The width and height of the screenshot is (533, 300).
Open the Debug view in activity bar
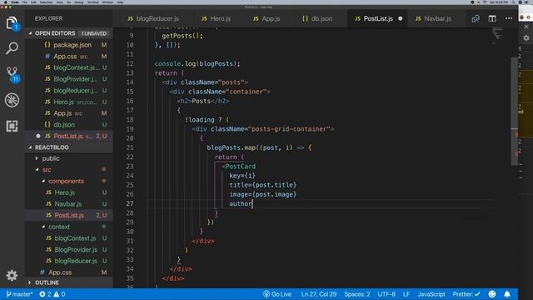pyautogui.click(x=12, y=100)
